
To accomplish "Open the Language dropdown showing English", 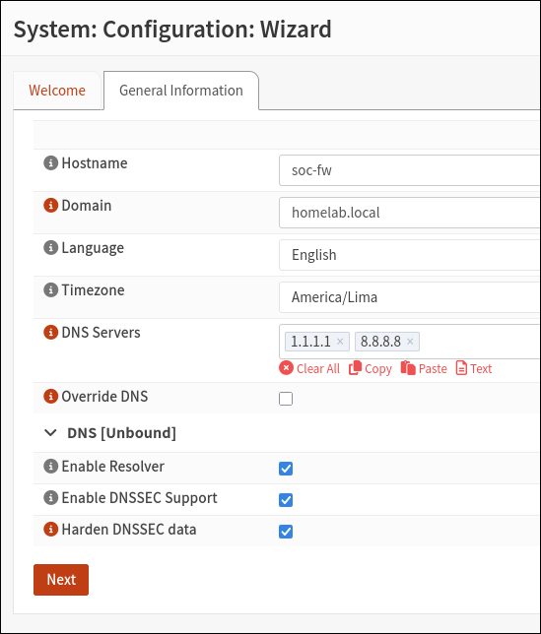I will [410, 255].
